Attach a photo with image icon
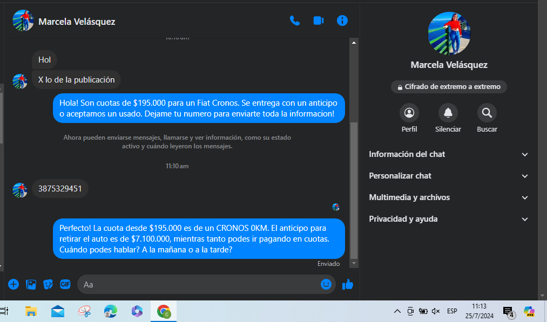The height and width of the screenshot is (322, 547). tap(31, 284)
